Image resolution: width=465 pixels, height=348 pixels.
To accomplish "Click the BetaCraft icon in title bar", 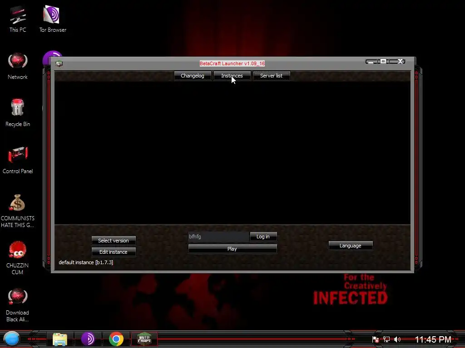I will (x=59, y=63).
